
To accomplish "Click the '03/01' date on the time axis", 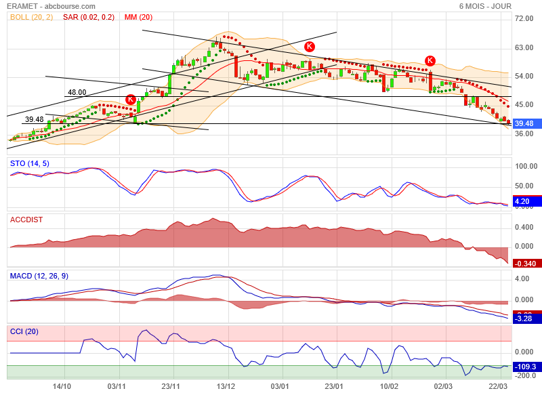I will click(280, 386).
